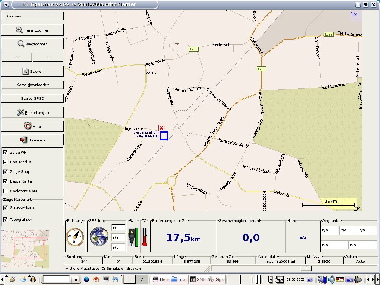380x285 pixels.
Task: Click the 51,90183N Breite value
Action: tap(153, 261)
